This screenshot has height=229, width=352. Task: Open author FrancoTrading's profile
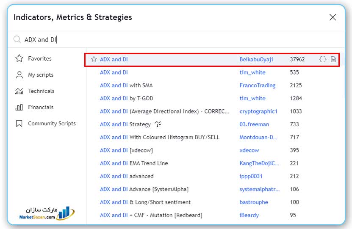pos(257,86)
